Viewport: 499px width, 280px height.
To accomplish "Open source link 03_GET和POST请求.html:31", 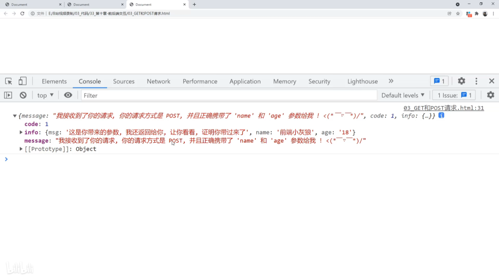I will (443, 108).
